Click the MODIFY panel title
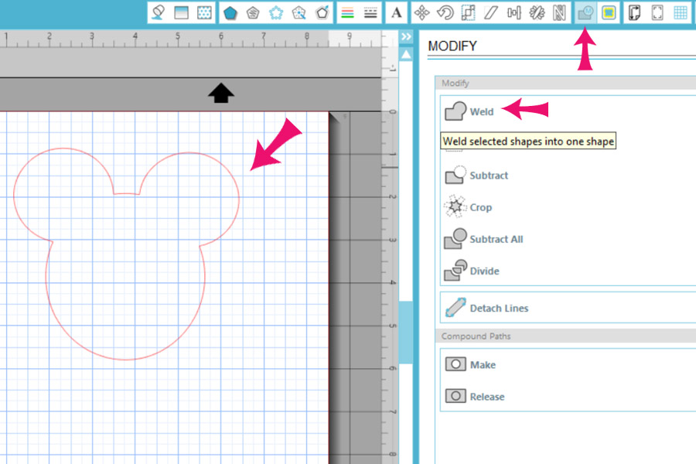The image size is (696, 464). point(452,46)
